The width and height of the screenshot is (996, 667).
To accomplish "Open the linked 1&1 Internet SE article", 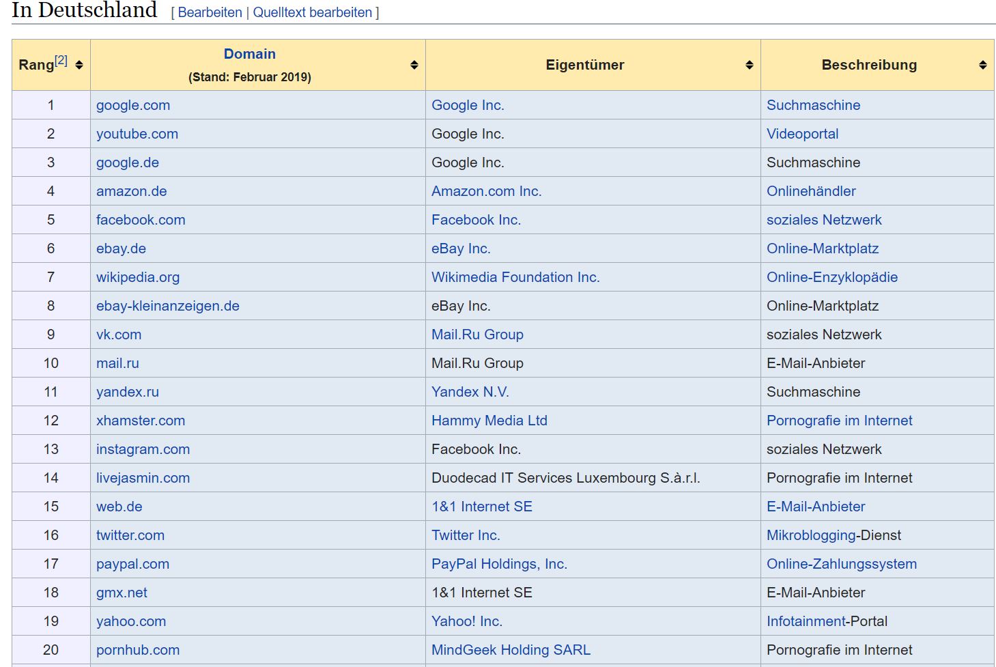I will tap(482, 507).
